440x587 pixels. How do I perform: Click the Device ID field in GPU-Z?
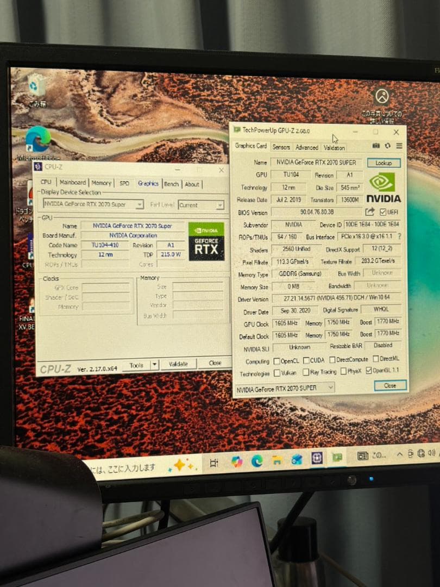point(372,224)
